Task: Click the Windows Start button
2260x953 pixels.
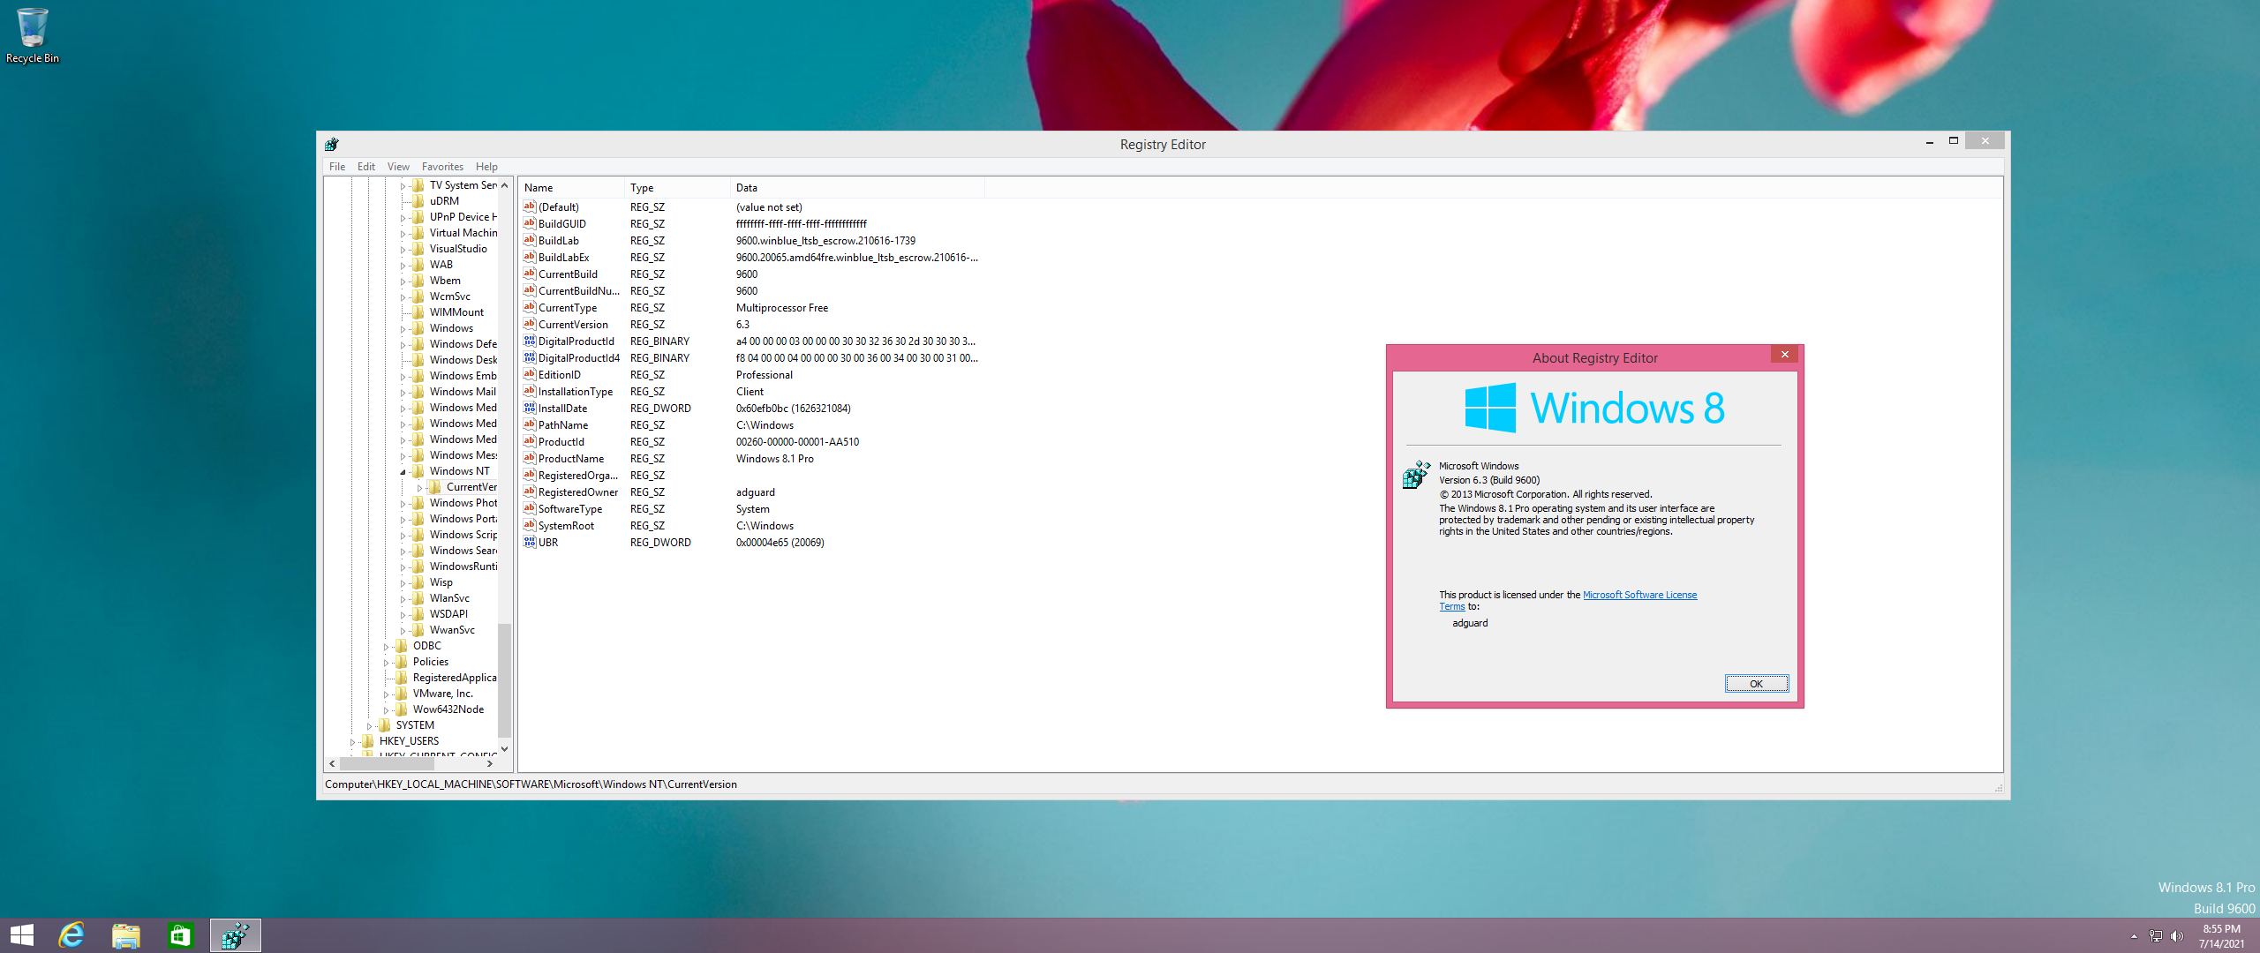Action: tap(21, 935)
